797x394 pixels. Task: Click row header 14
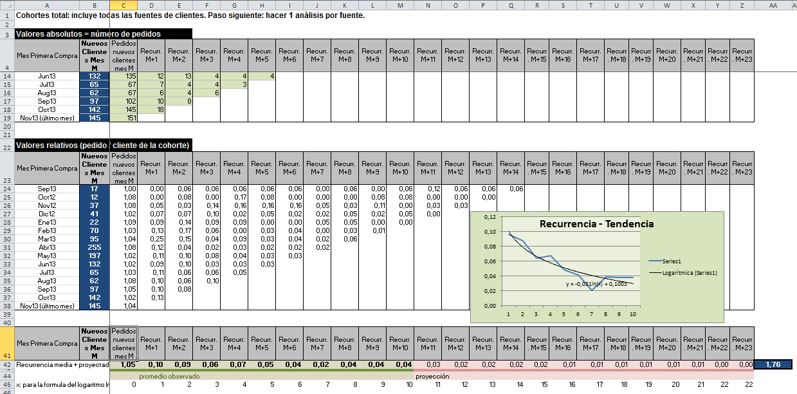pos(6,76)
